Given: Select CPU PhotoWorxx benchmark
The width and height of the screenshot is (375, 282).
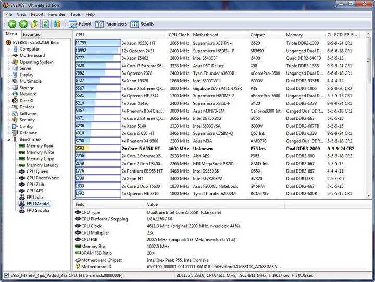Looking at the screenshot, I should (43, 178).
